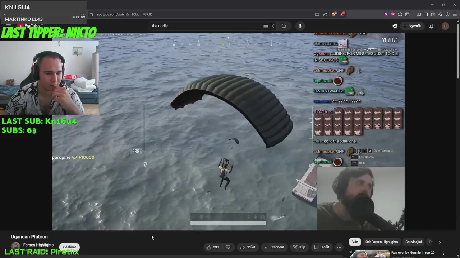Click the Vytvořit create button
The image size is (460, 258).
point(412,26)
